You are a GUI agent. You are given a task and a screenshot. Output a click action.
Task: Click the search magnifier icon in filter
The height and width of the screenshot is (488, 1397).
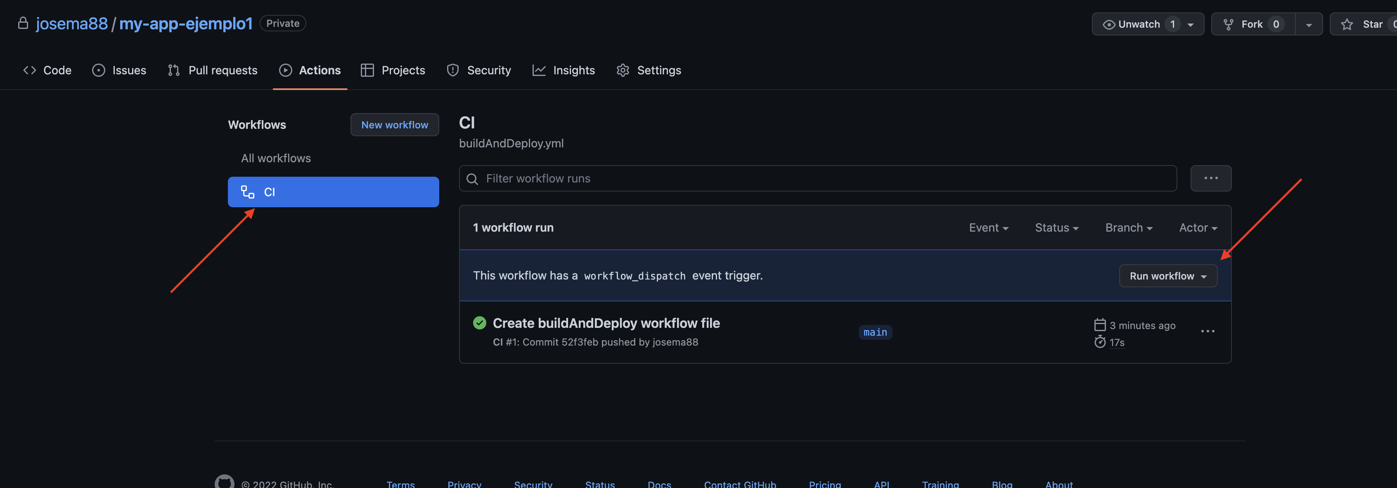click(x=472, y=179)
